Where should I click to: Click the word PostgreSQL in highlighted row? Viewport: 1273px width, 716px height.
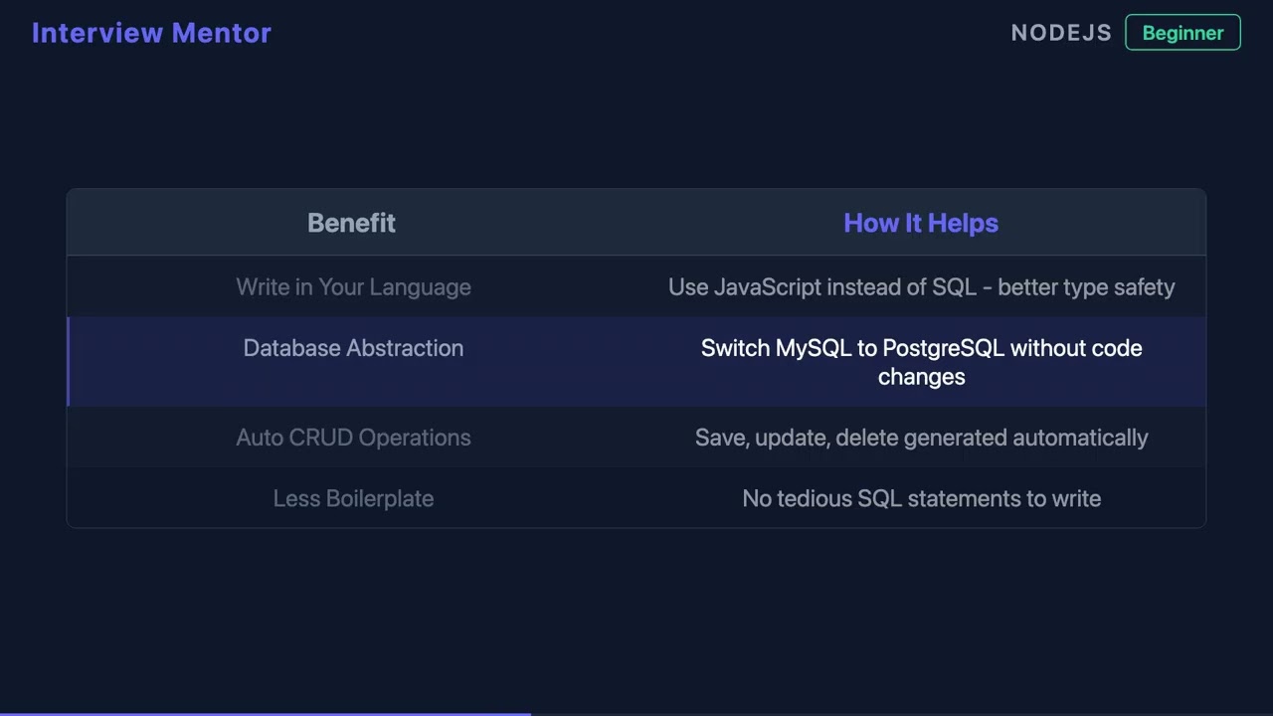click(x=943, y=348)
